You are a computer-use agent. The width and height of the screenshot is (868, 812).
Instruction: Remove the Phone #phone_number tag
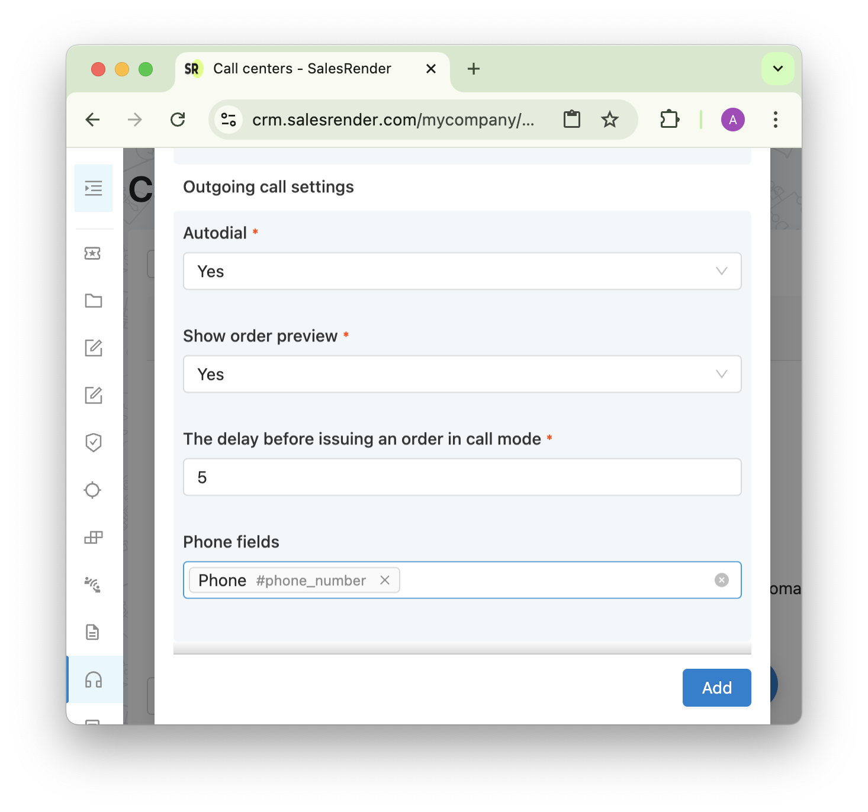(385, 580)
